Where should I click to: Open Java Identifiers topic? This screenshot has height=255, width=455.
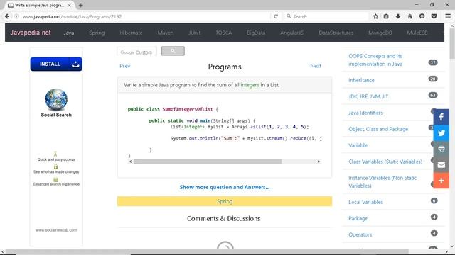[365, 113]
